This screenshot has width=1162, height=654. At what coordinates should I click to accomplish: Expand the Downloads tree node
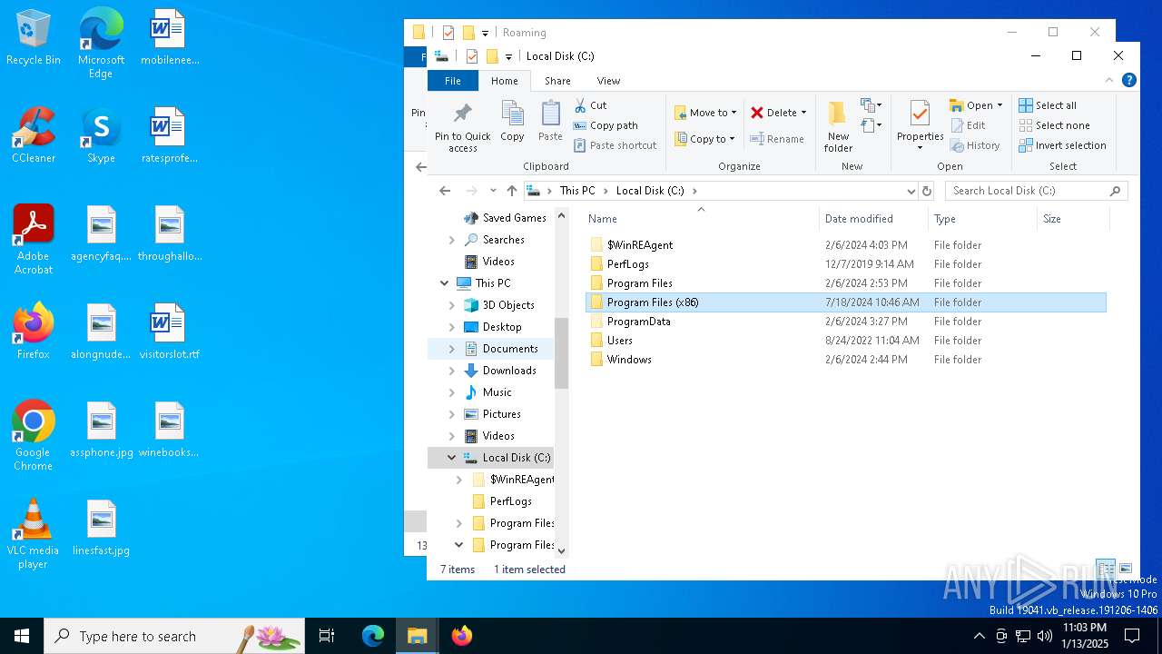click(452, 371)
